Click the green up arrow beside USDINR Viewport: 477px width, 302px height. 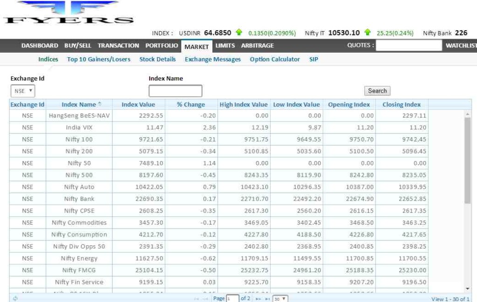click(x=239, y=33)
